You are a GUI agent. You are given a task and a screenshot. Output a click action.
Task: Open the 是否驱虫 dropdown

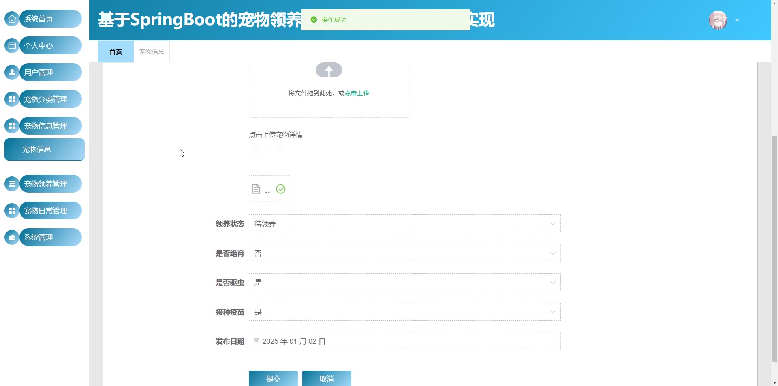pyautogui.click(x=404, y=282)
